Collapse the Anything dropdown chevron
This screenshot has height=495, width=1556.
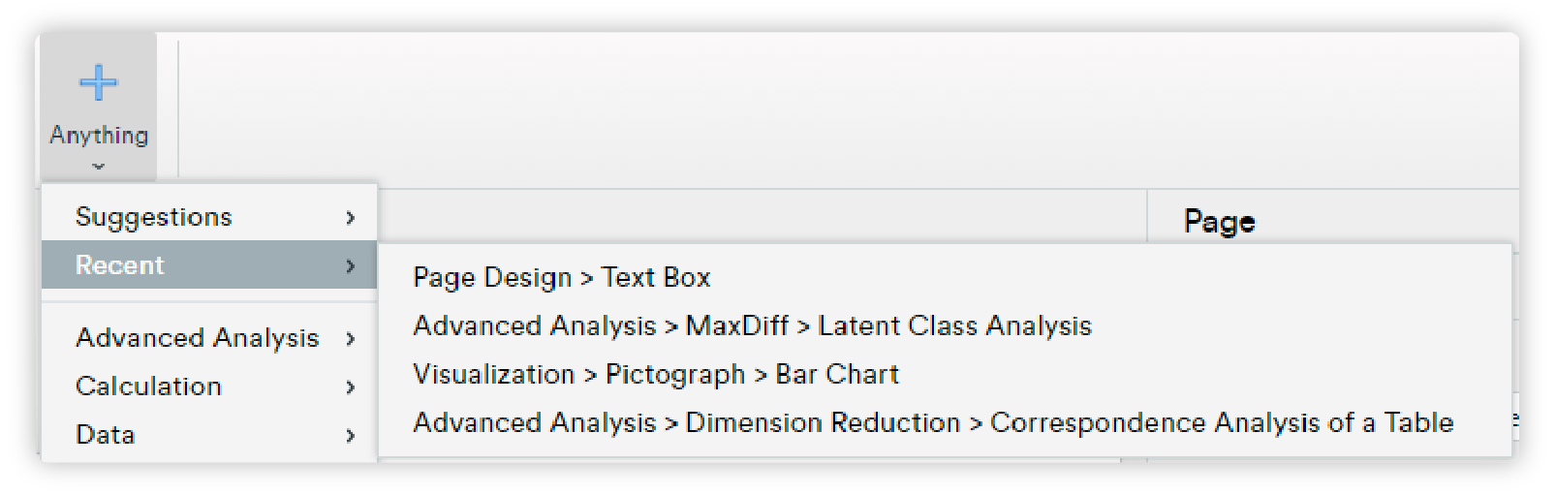click(98, 167)
